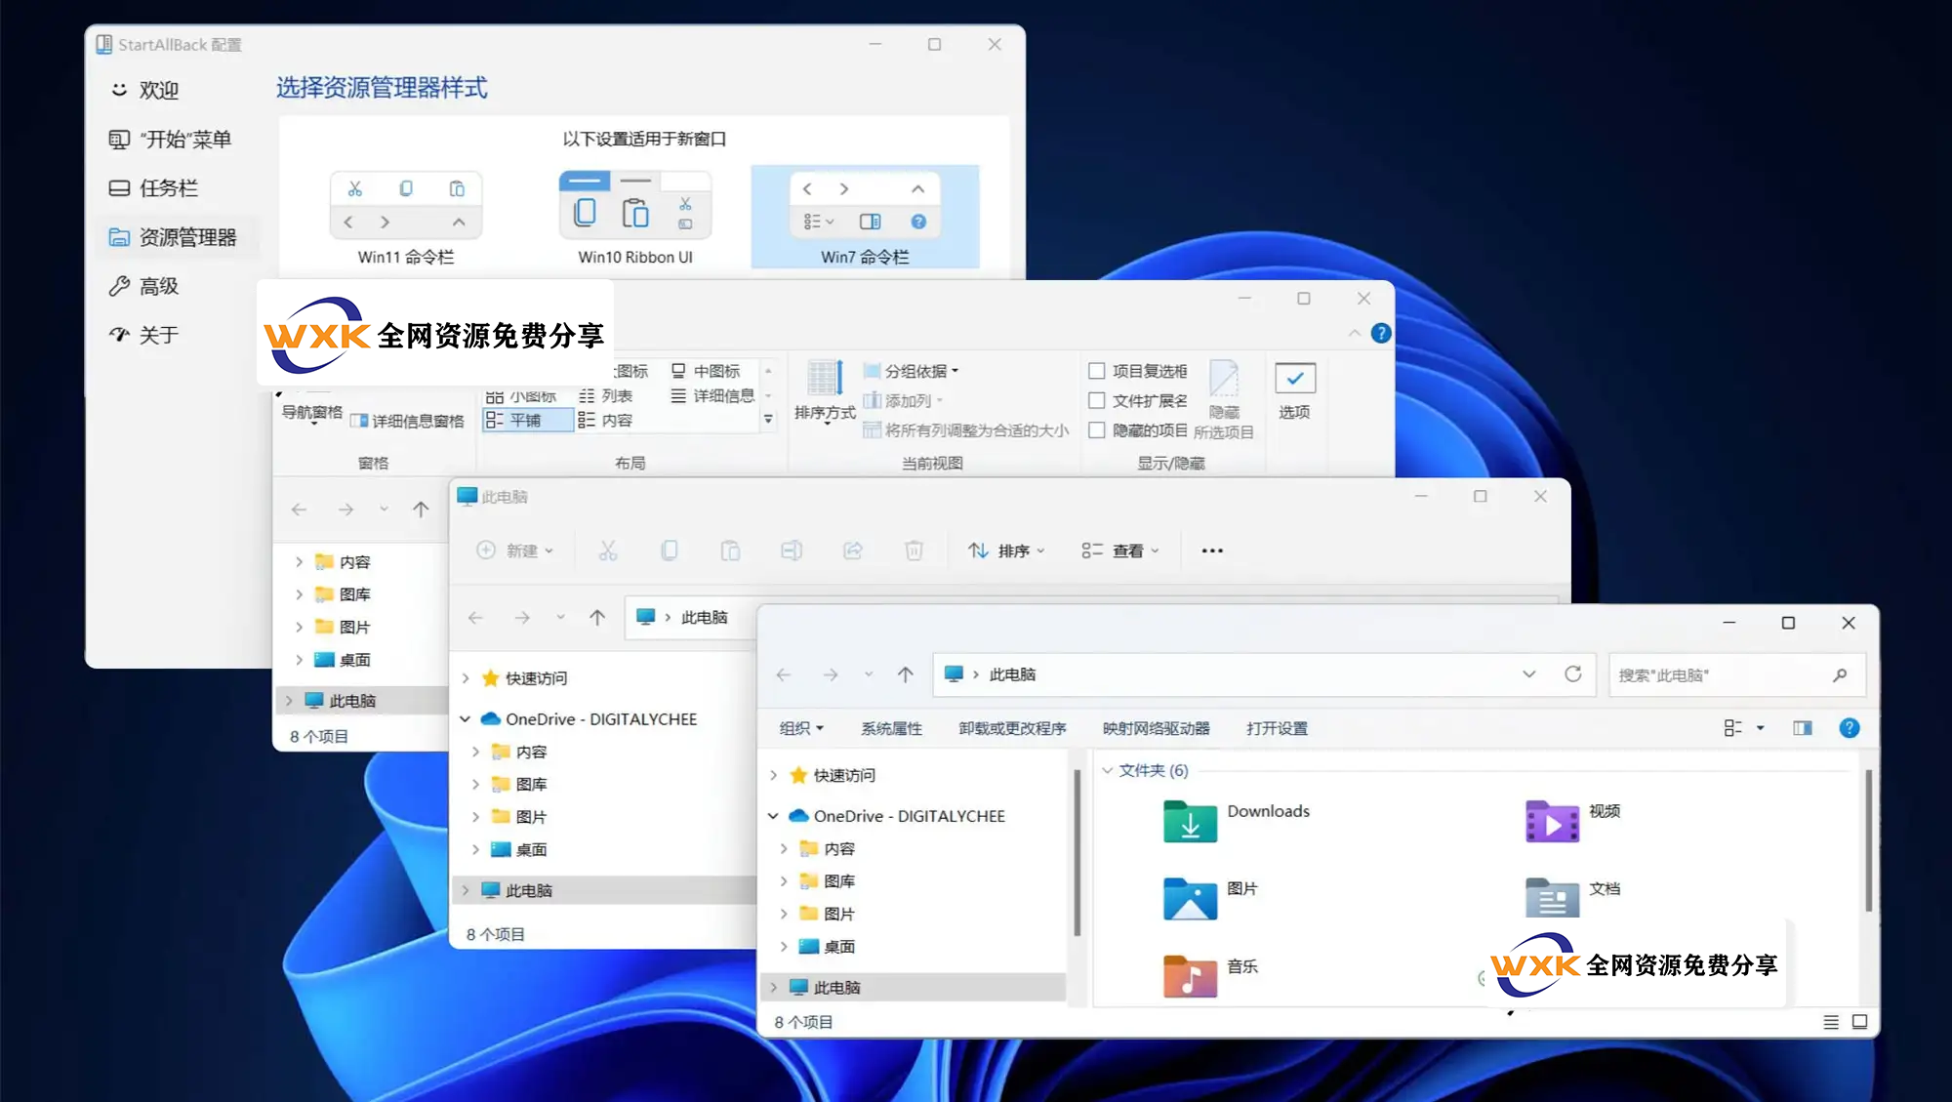
Task: Open the 文档 folder icon
Action: (x=1552, y=896)
